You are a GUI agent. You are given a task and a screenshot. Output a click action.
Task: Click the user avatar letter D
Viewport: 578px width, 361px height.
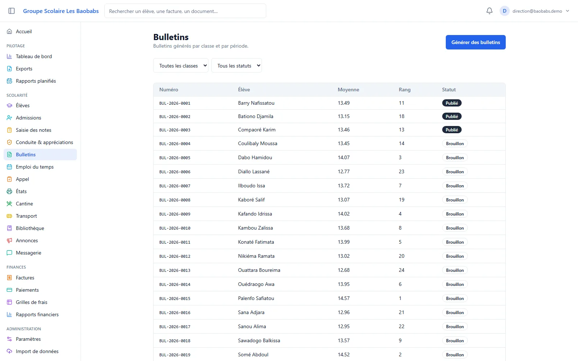pos(504,11)
